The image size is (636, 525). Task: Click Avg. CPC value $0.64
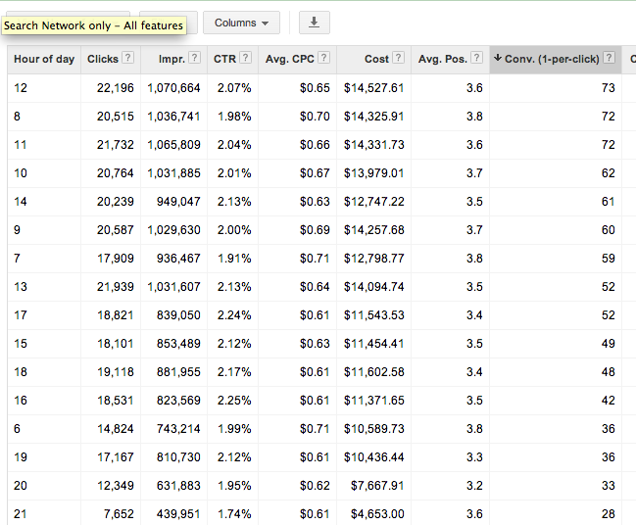coord(315,287)
